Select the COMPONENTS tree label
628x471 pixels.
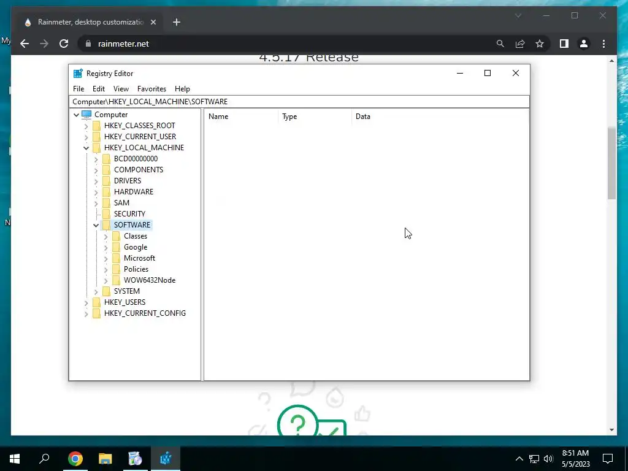tap(139, 170)
